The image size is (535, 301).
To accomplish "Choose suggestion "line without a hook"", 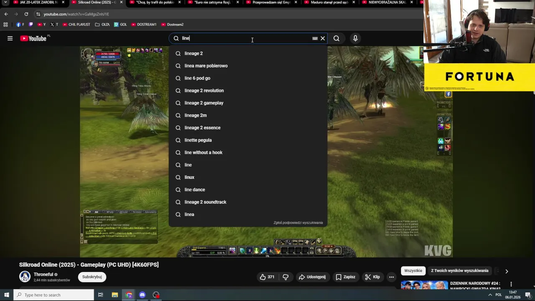I will pyautogui.click(x=248, y=153).
